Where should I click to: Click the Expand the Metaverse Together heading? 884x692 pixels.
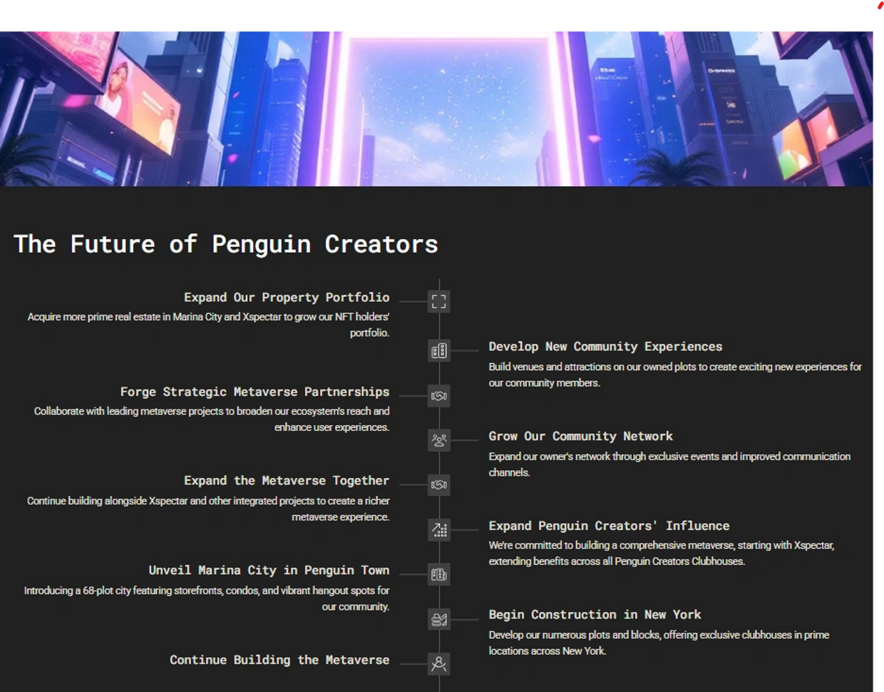[287, 481]
